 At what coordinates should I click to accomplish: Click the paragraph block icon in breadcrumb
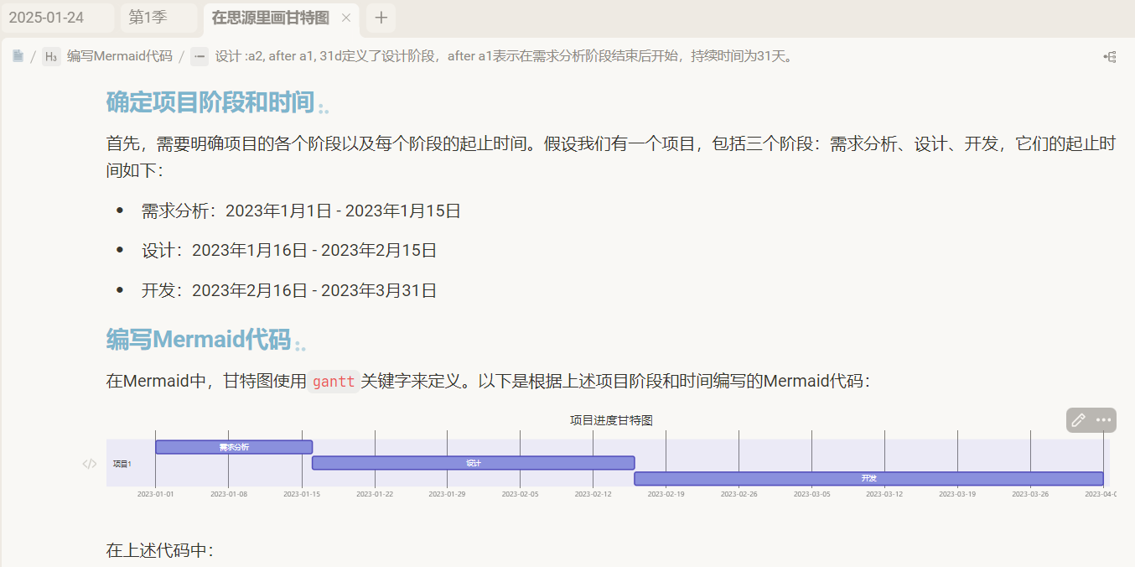coord(200,56)
